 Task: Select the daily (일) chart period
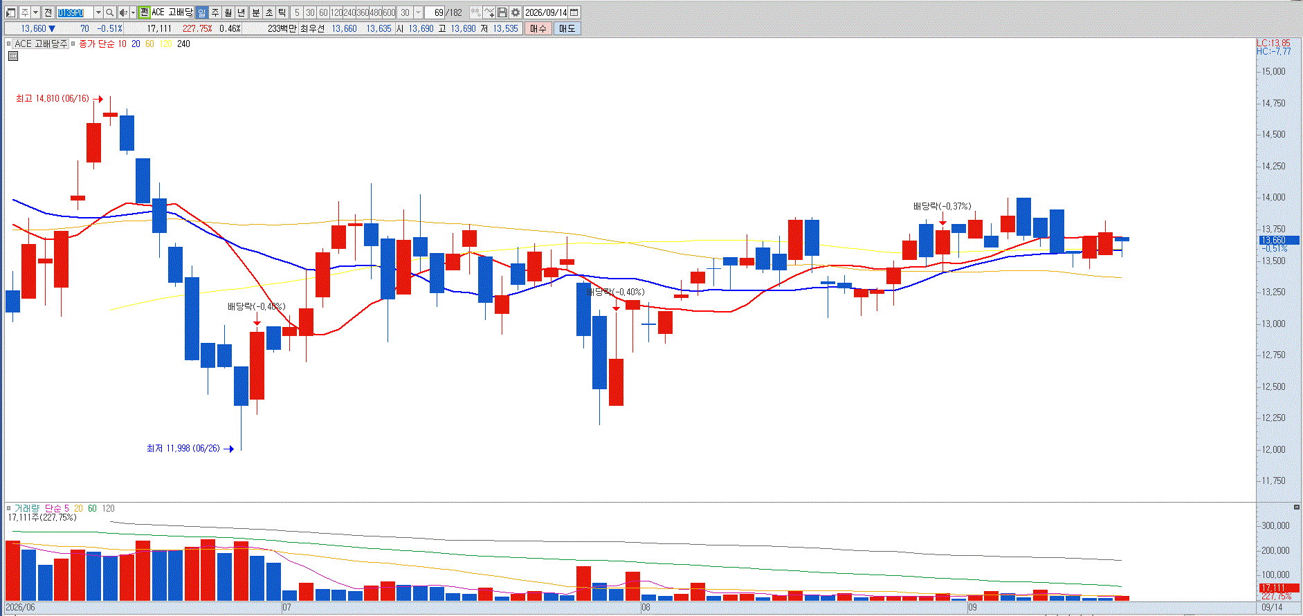click(x=201, y=12)
